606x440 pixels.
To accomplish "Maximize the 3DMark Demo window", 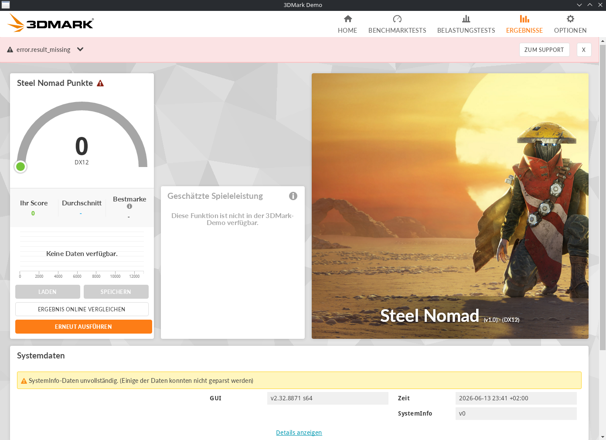I will click(x=590, y=5).
